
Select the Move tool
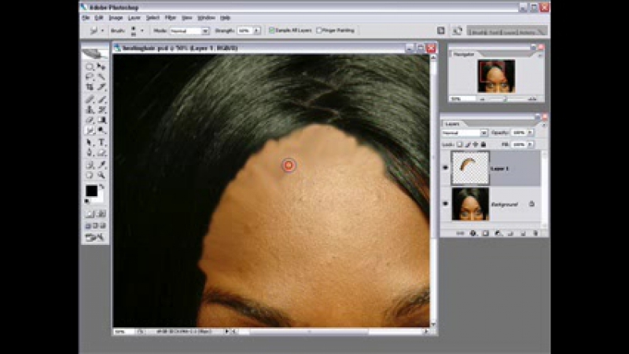[101, 67]
